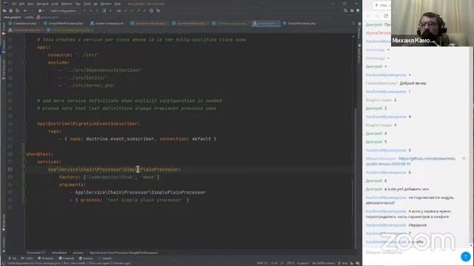Click the App\Doctrine\MigrationEventSubscriber line
Viewport: 474px width, 266px height.
coord(88,123)
